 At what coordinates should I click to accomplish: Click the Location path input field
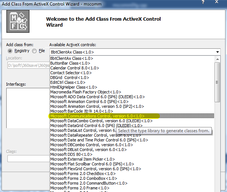28,65
